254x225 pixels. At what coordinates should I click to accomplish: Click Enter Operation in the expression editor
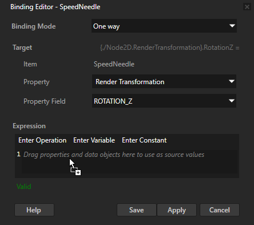(42, 140)
